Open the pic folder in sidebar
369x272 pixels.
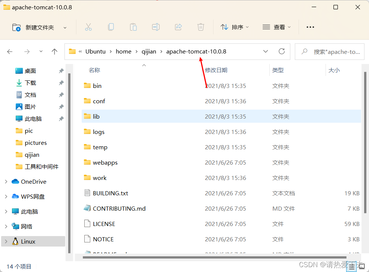click(x=29, y=131)
